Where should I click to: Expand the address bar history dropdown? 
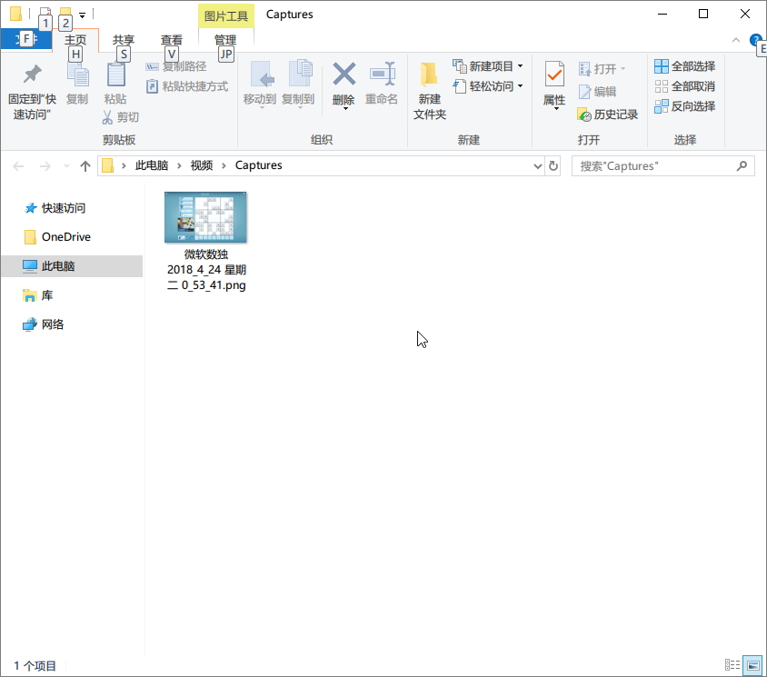(x=538, y=166)
